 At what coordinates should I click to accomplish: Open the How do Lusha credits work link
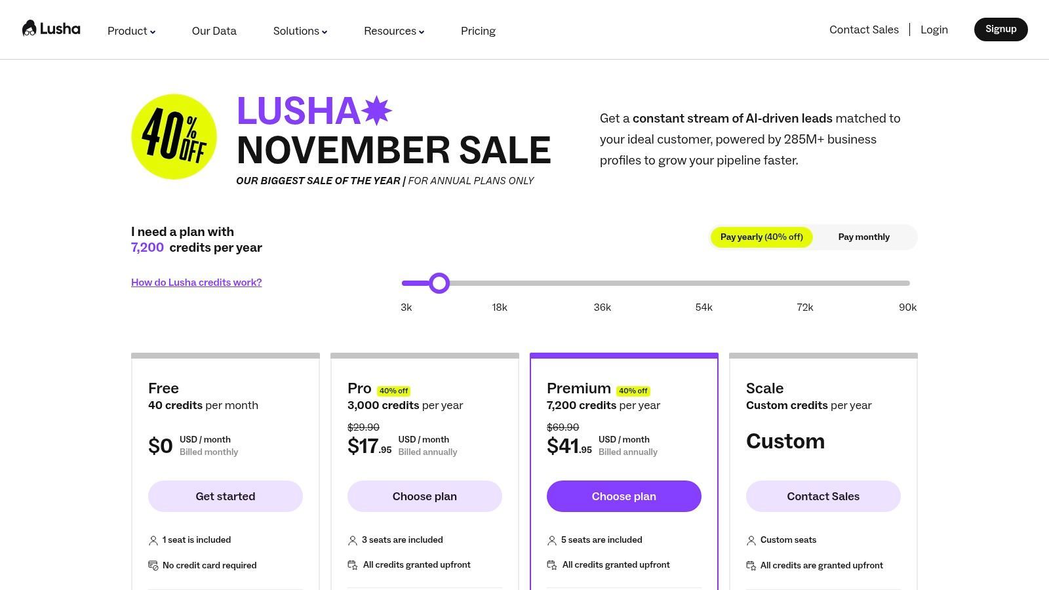[196, 282]
